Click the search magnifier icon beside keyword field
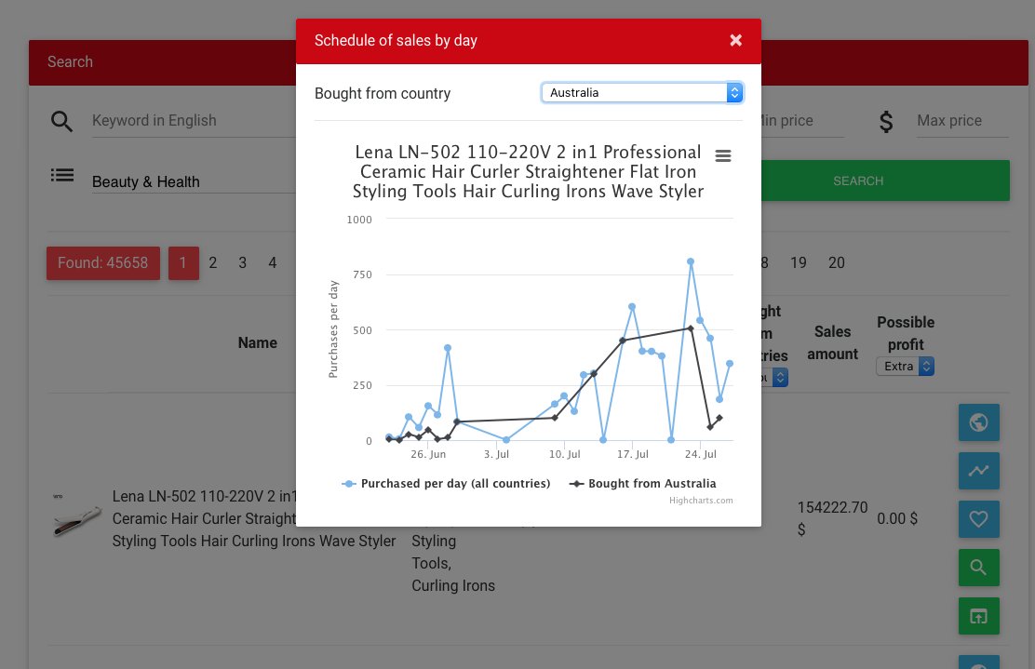The image size is (1035, 669). [61, 121]
